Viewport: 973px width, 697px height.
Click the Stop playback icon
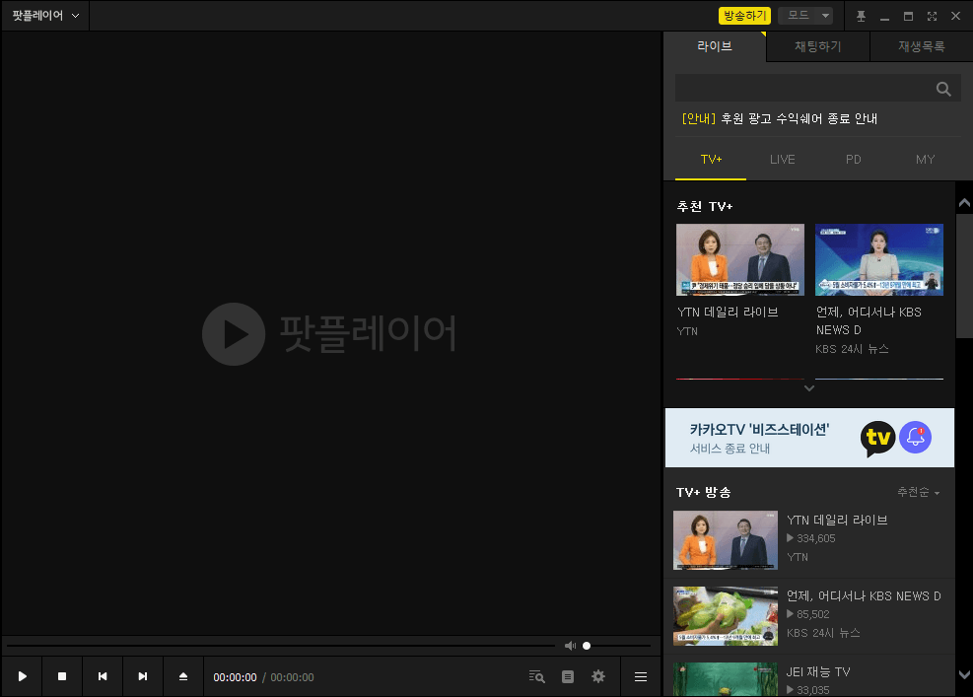(62, 676)
